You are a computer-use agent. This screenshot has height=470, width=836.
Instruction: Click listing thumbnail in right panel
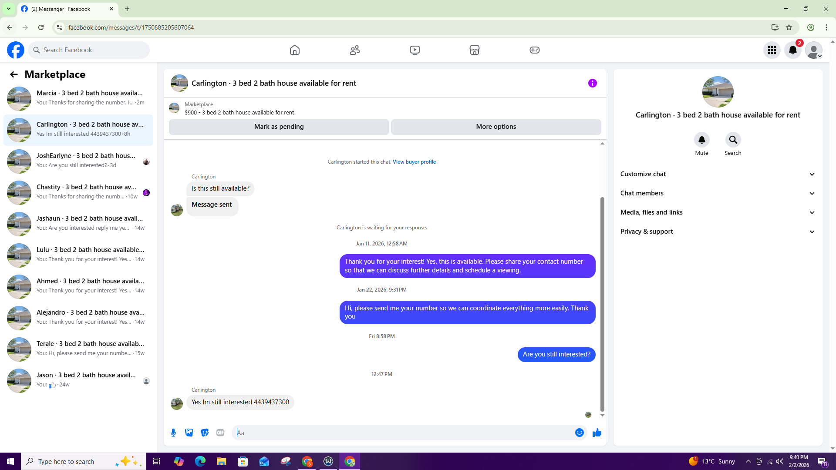pyautogui.click(x=718, y=92)
